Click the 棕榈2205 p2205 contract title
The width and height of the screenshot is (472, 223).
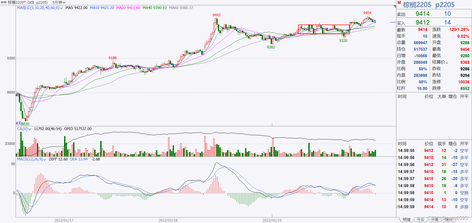429,5
